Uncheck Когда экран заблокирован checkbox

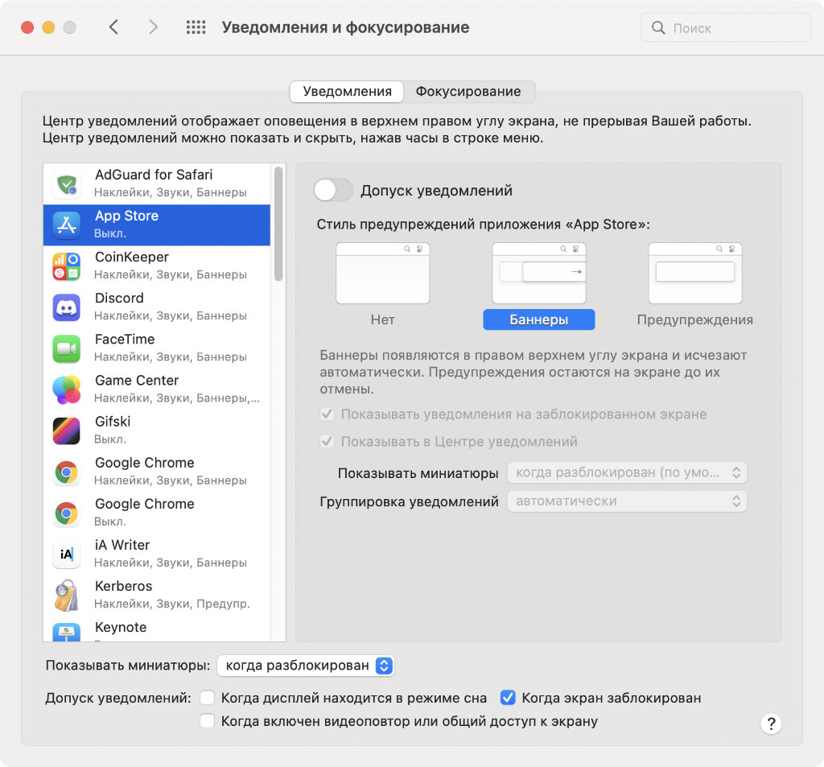(508, 698)
